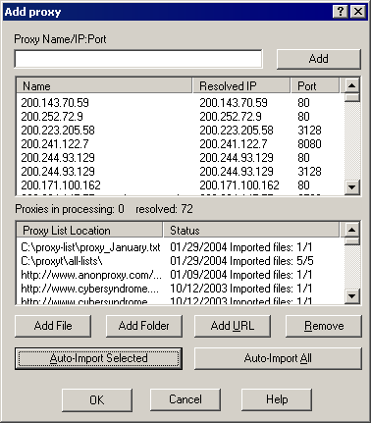
Task: Sort by Status column header
Action: pyautogui.click(x=251, y=231)
